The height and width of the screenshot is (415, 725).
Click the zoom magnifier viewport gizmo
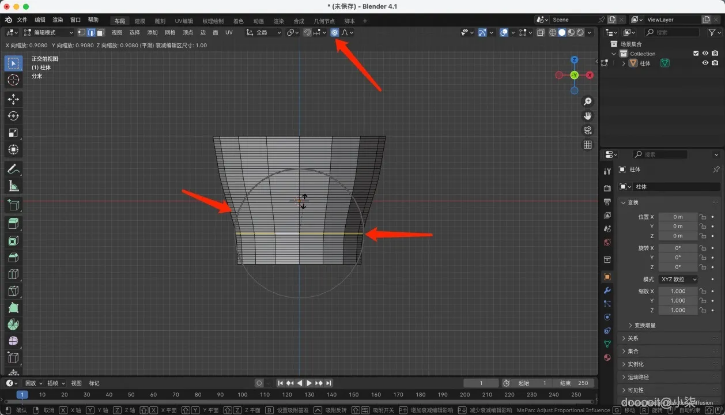pos(587,101)
